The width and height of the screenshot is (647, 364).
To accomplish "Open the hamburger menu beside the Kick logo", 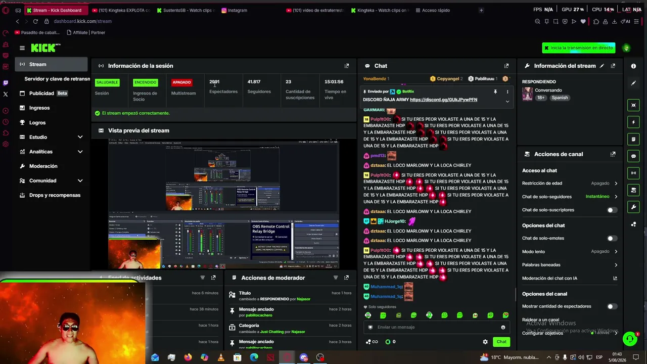I will tap(22, 48).
